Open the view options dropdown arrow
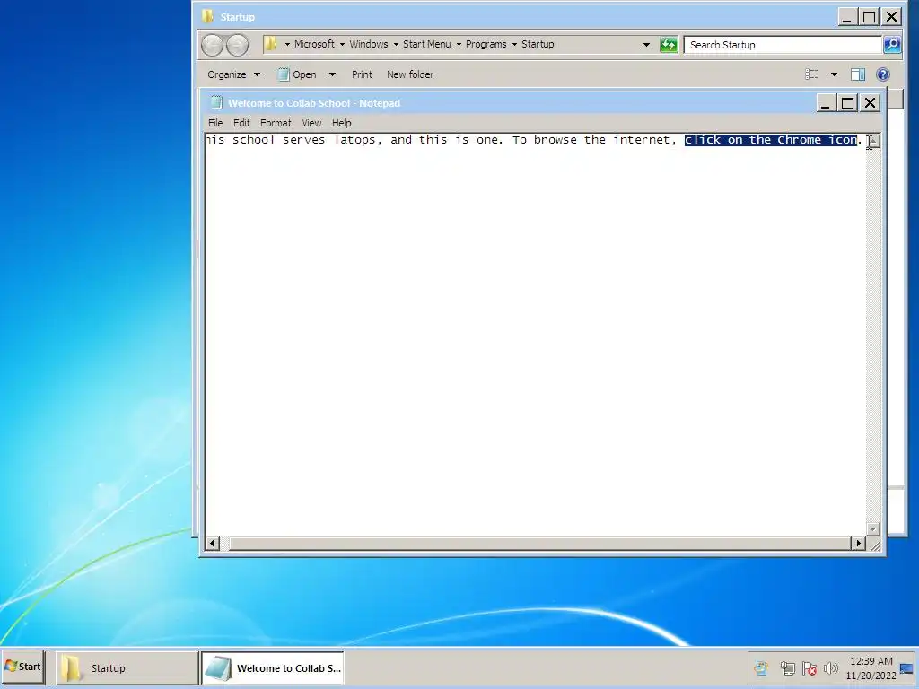This screenshot has width=919, height=689. [x=834, y=74]
